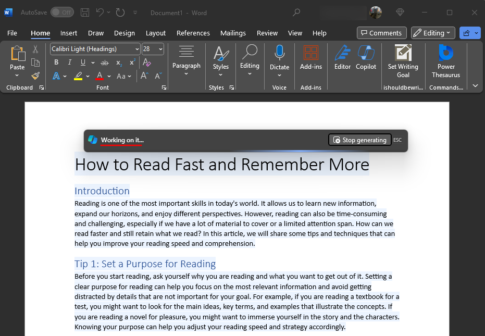This screenshot has width=485, height=336.
Task: Launch the Editor pane
Action: [x=342, y=57]
